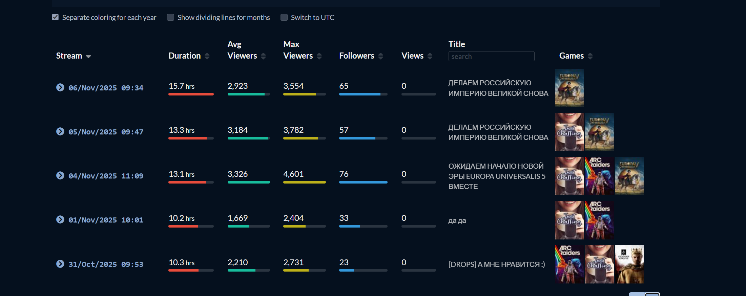
Task: Click average viewers value 2,923
Action: click(x=237, y=86)
